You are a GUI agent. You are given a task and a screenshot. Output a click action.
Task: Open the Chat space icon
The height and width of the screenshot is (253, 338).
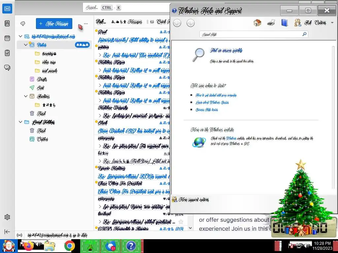click(7, 68)
